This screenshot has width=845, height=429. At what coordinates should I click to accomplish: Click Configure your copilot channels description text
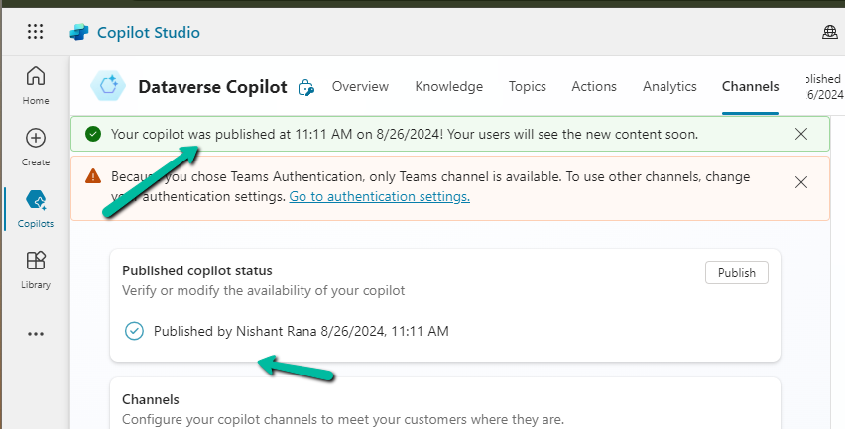(343, 419)
